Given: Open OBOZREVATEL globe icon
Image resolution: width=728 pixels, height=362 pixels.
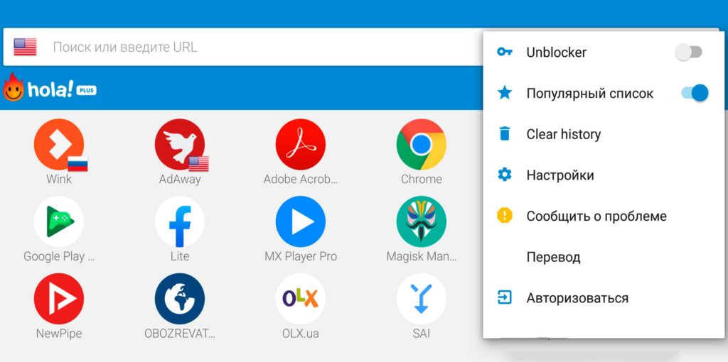Looking at the screenshot, I should [180, 299].
